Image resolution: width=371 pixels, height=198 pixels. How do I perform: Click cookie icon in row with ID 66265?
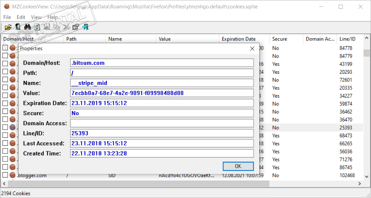tap(12, 143)
